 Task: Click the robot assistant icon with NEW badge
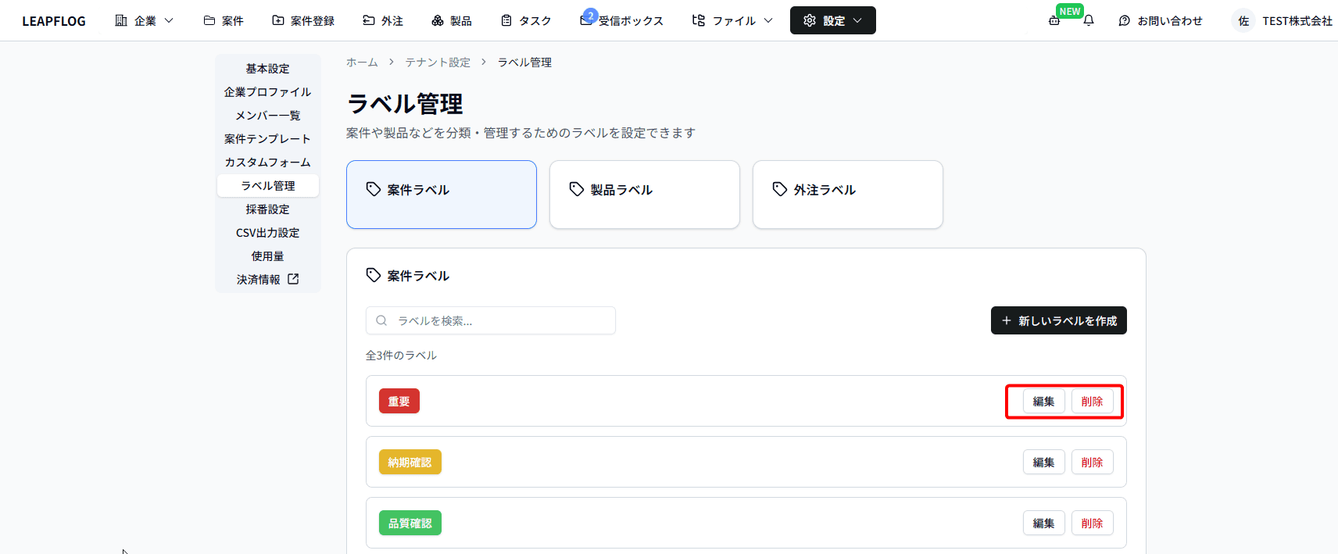point(1054,20)
